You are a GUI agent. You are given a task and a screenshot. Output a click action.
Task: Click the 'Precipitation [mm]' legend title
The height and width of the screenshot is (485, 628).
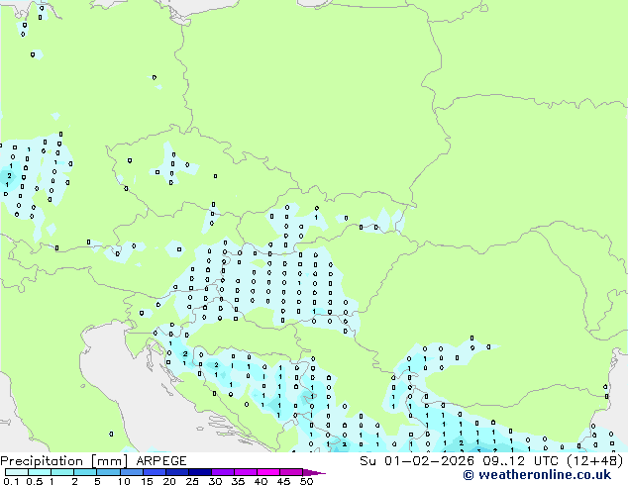pyautogui.click(x=64, y=461)
